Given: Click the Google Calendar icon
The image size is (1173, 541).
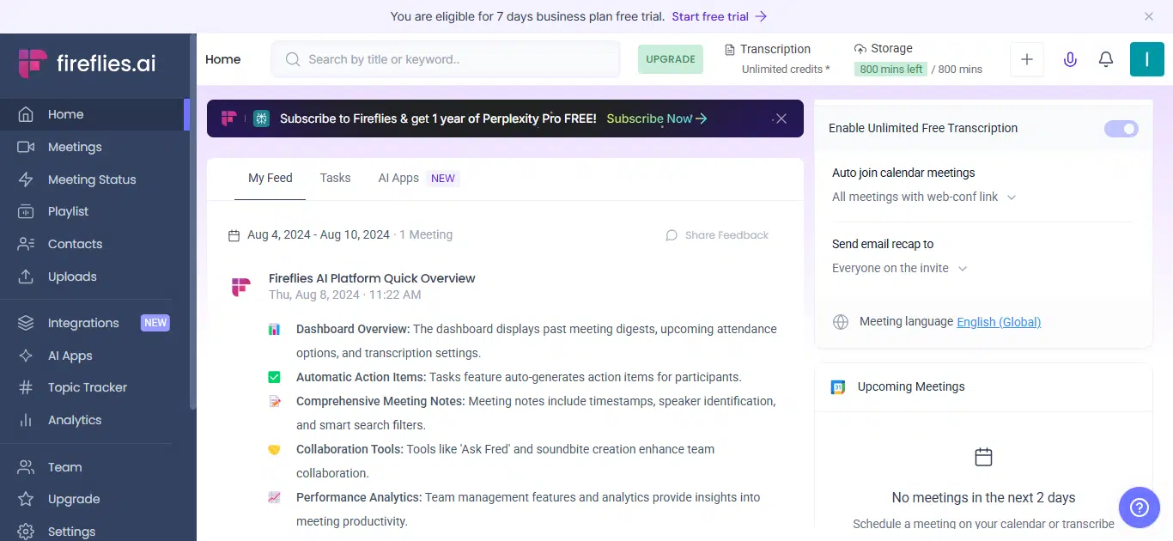Looking at the screenshot, I should coord(838,387).
